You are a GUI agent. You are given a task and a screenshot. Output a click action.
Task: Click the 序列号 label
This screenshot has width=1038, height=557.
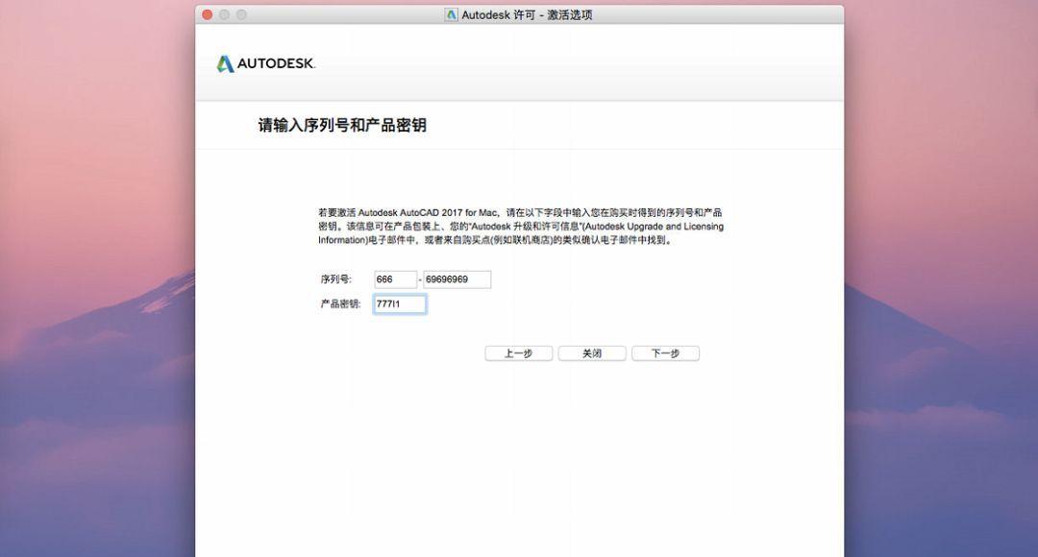point(335,279)
